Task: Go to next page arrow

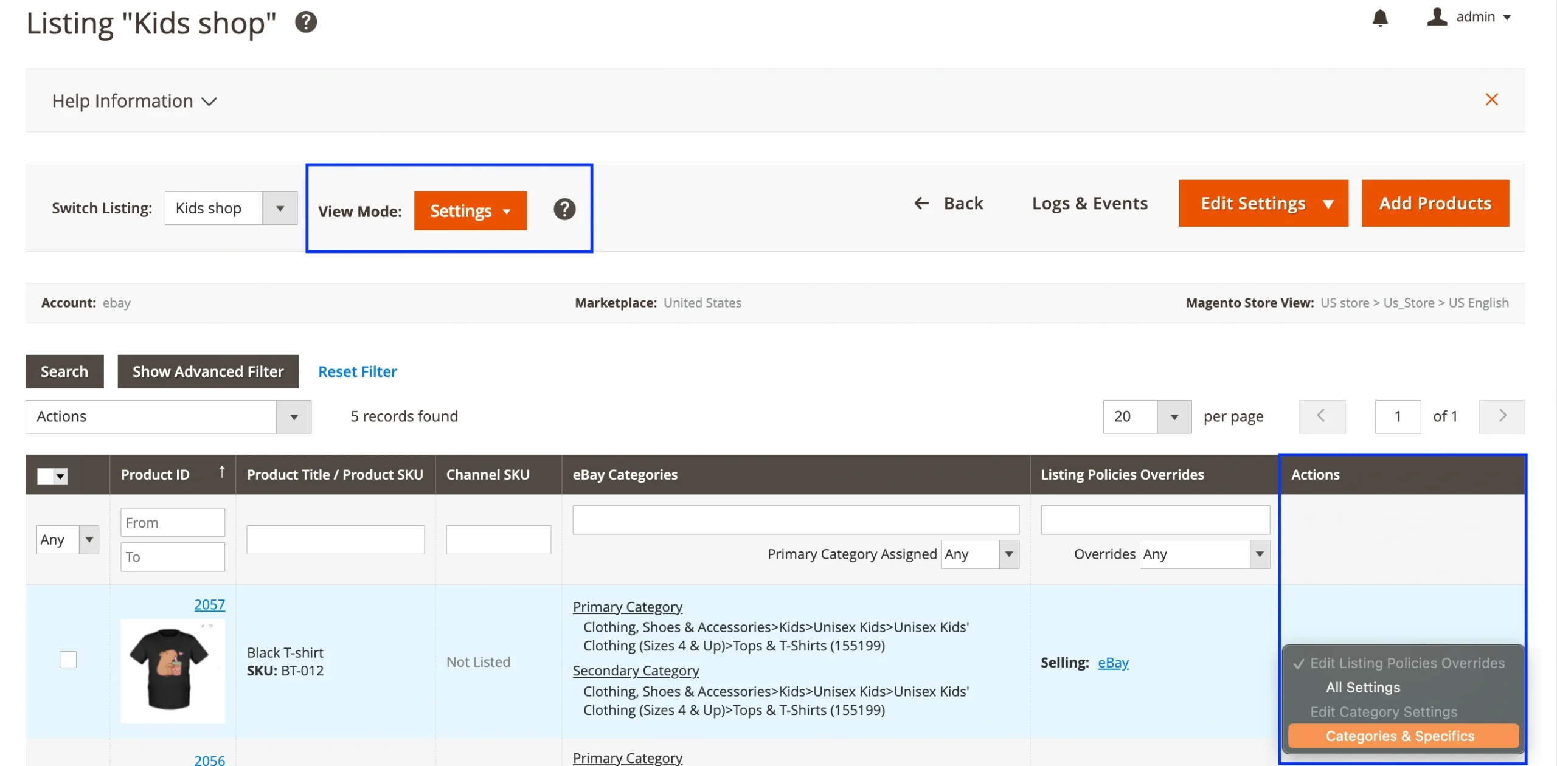Action: point(1502,416)
